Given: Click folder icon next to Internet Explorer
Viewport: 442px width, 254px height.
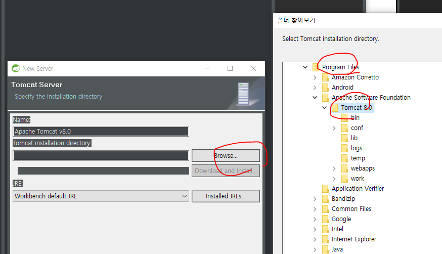Looking at the screenshot, I should point(325,239).
